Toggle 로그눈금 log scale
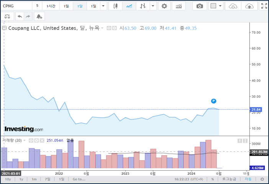This screenshot has height=184, width=269. click(x=229, y=179)
